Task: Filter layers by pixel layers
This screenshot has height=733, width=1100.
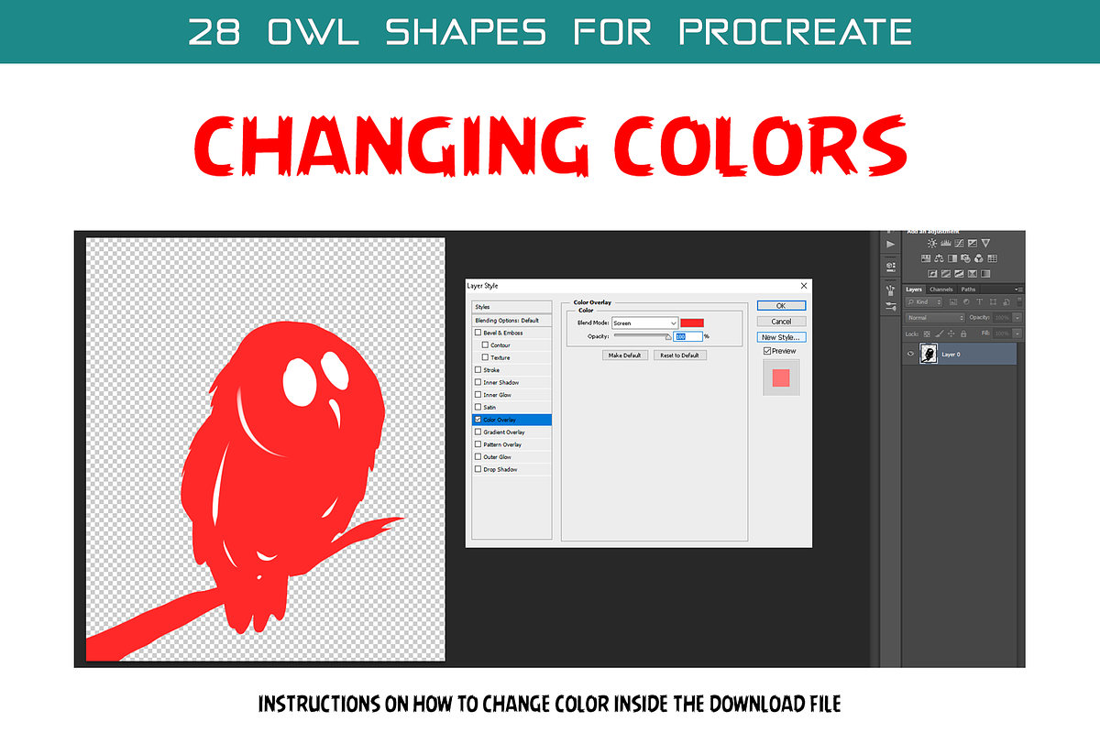Action: 953,301
